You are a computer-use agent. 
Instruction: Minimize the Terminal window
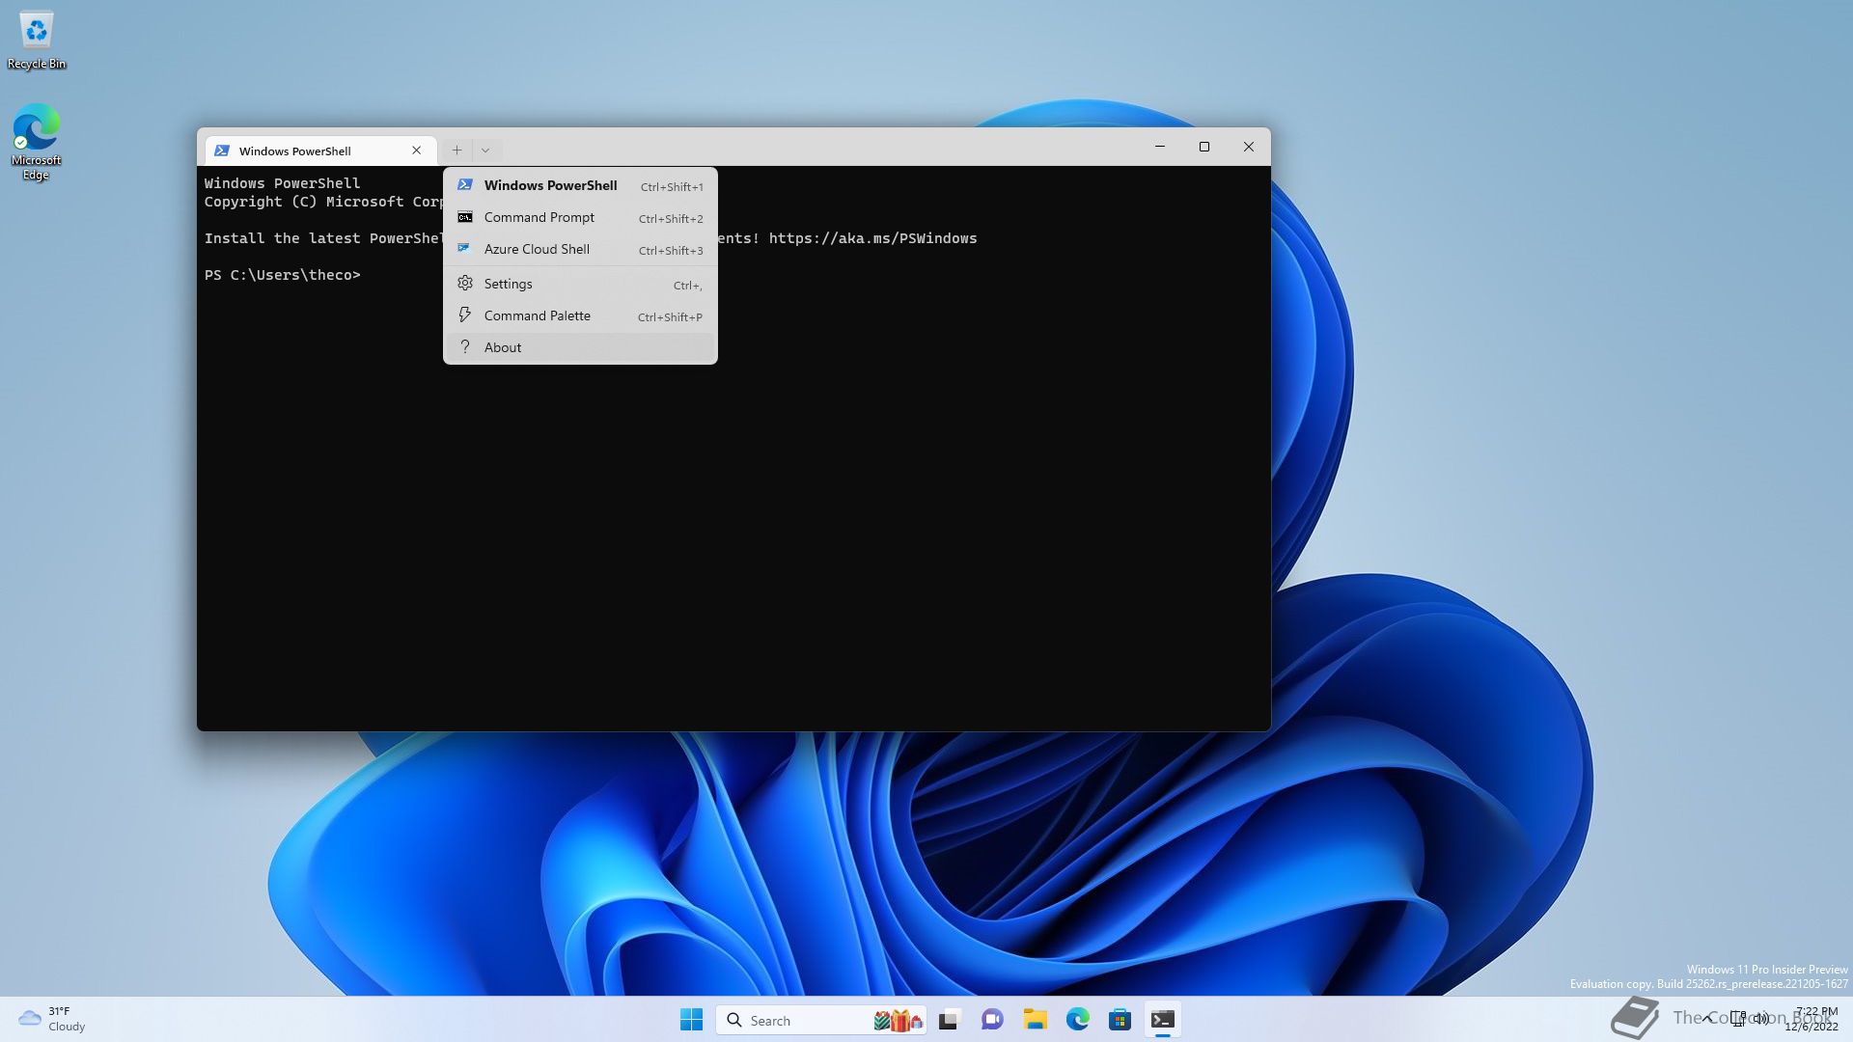click(x=1160, y=147)
